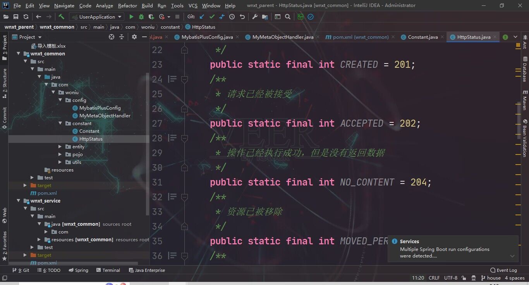Viewport: 529px width, 285px height.
Task: Commit changes with the green checkmark
Action: point(212,17)
